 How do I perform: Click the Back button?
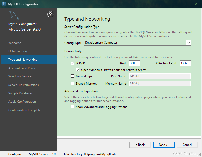point(140,145)
